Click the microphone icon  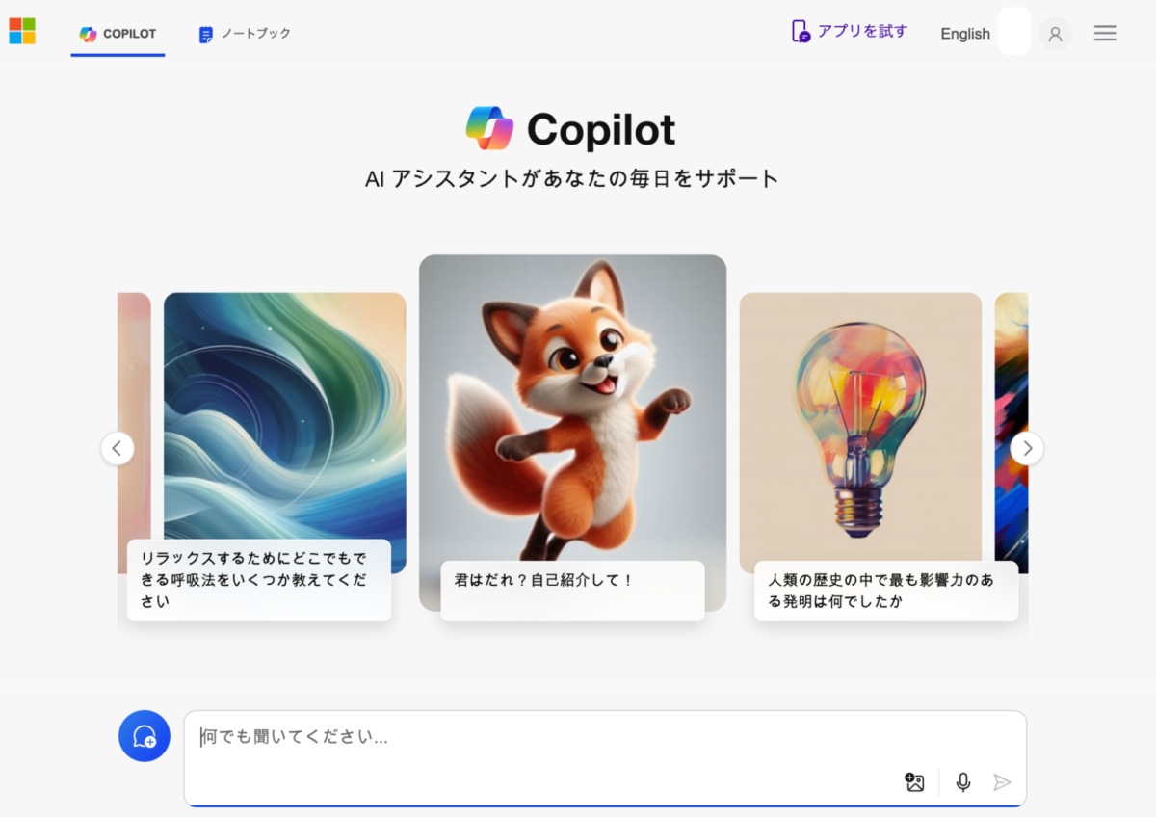tap(963, 782)
